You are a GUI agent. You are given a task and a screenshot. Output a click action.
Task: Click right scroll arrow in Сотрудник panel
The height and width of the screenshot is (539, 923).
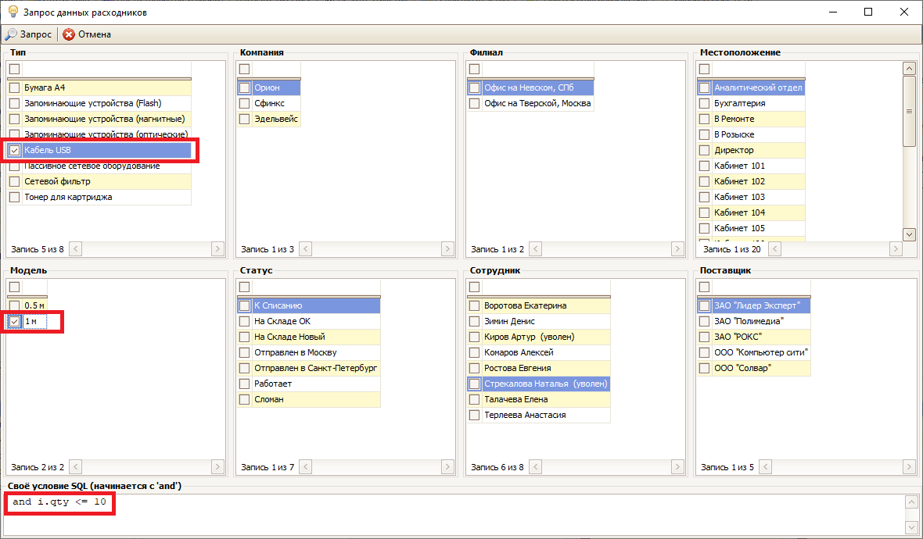tap(677, 467)
